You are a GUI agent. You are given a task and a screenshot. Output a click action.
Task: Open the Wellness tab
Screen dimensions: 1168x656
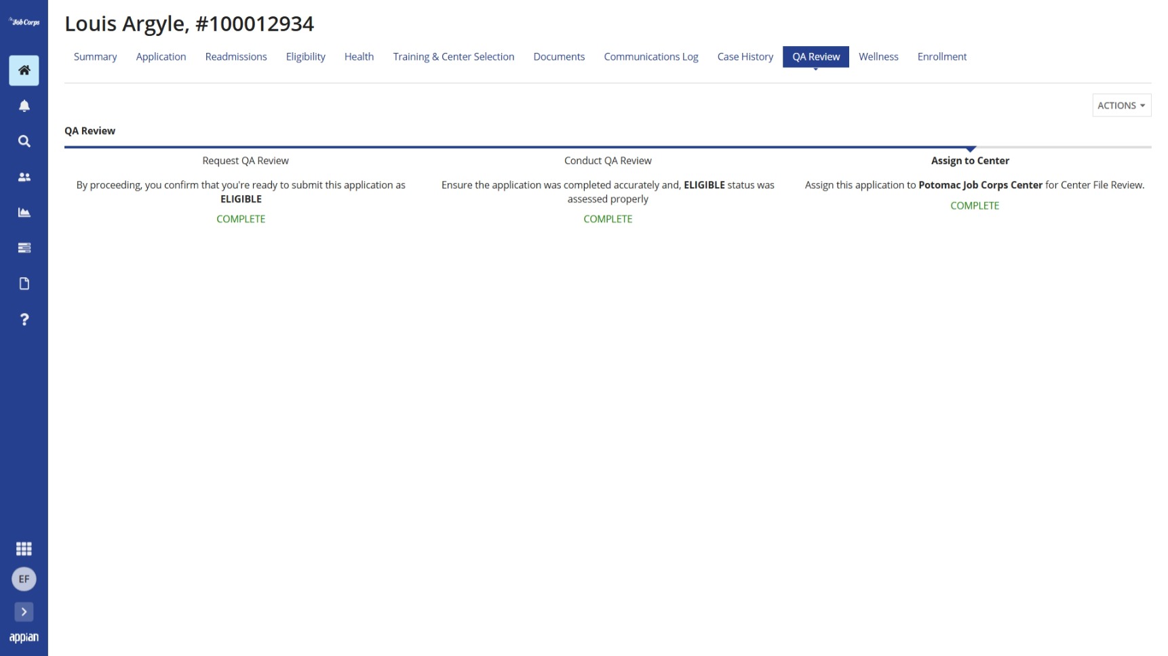pos(878,57)
